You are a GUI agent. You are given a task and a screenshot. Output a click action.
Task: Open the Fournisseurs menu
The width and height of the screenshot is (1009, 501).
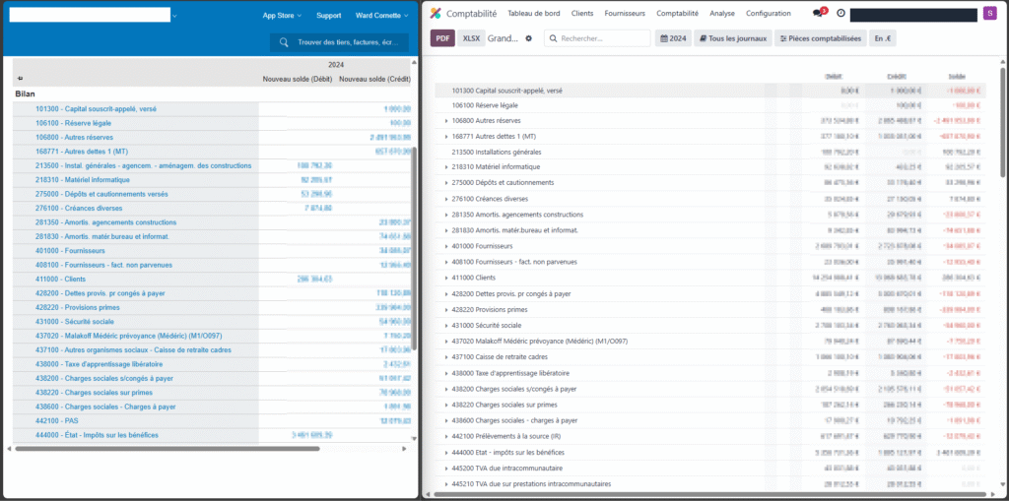tap(625, 14)
